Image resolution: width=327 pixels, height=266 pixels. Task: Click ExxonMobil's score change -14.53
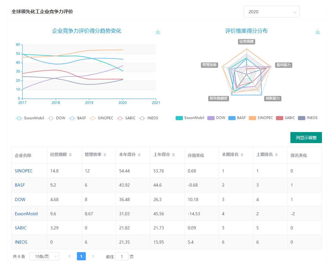194,214
